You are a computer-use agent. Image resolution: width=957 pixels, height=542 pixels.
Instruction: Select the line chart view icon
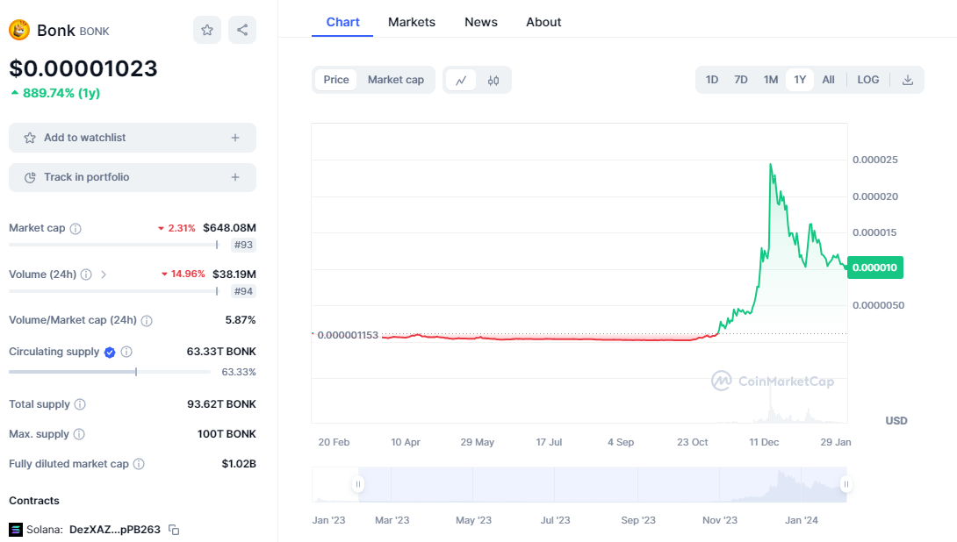461,80
